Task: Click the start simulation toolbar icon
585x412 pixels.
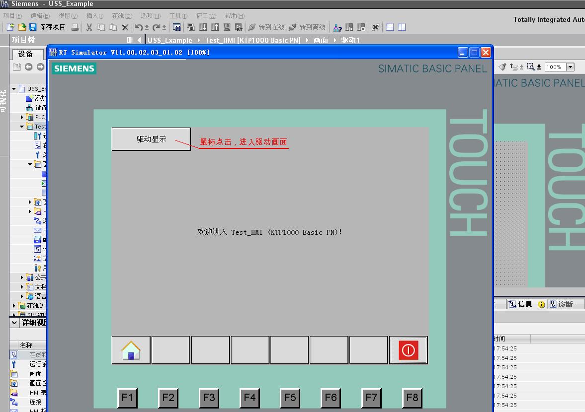Action: pyautogui.click(x=227, y=27)
